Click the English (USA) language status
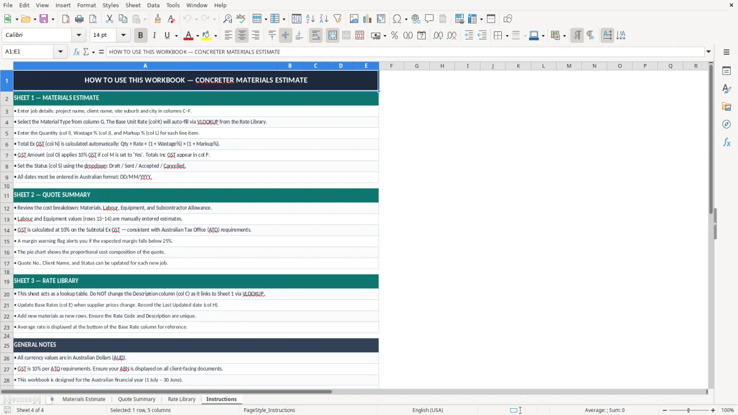Viewport: 738px width, 415px height. [427, 410]
